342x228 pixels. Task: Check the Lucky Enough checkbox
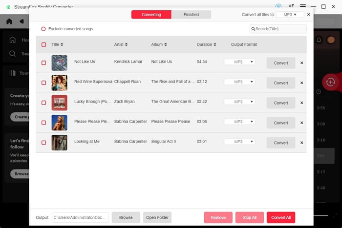coord(43,103)
